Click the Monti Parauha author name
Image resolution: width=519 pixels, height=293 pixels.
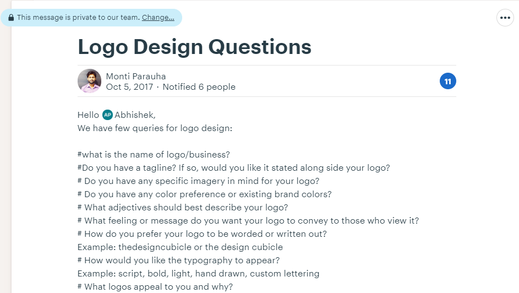(135, 77)
